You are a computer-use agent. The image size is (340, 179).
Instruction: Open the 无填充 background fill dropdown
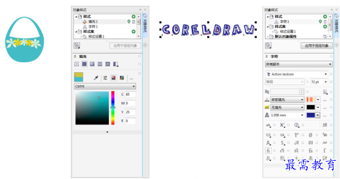(287, 107)
